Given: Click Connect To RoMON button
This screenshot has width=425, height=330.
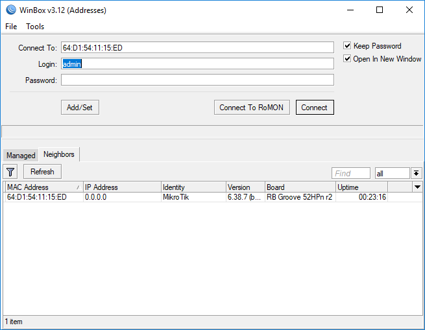Looking at the screenshot, I should coord(252,108).
